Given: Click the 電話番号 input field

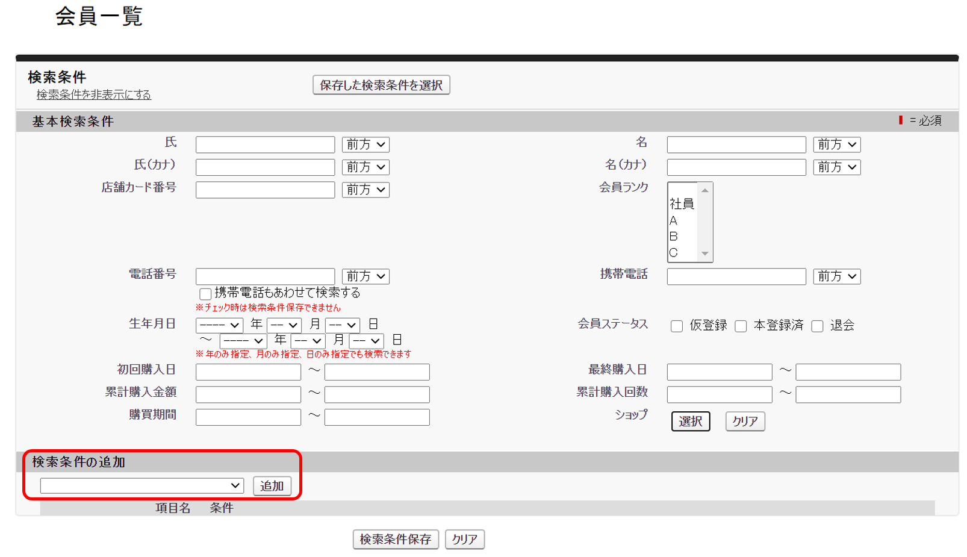Looking at the screenshot, I should (x=264, y=276).
